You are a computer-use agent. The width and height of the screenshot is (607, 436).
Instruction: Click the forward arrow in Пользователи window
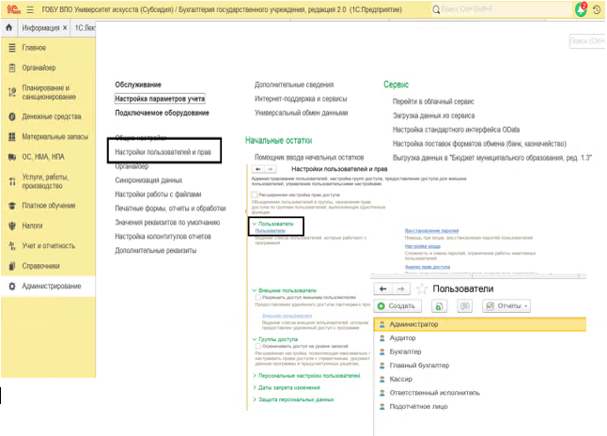pos(401,288)
